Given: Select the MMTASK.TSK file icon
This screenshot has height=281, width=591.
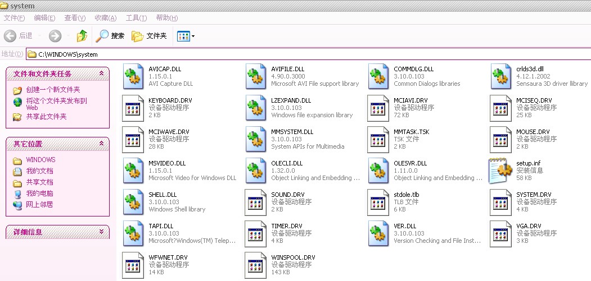Looking at the screenshot, I should [x=378, y=139].
